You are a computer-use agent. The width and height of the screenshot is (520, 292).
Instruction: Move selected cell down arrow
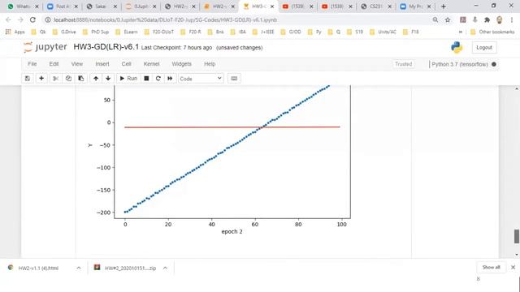point(108,79)
